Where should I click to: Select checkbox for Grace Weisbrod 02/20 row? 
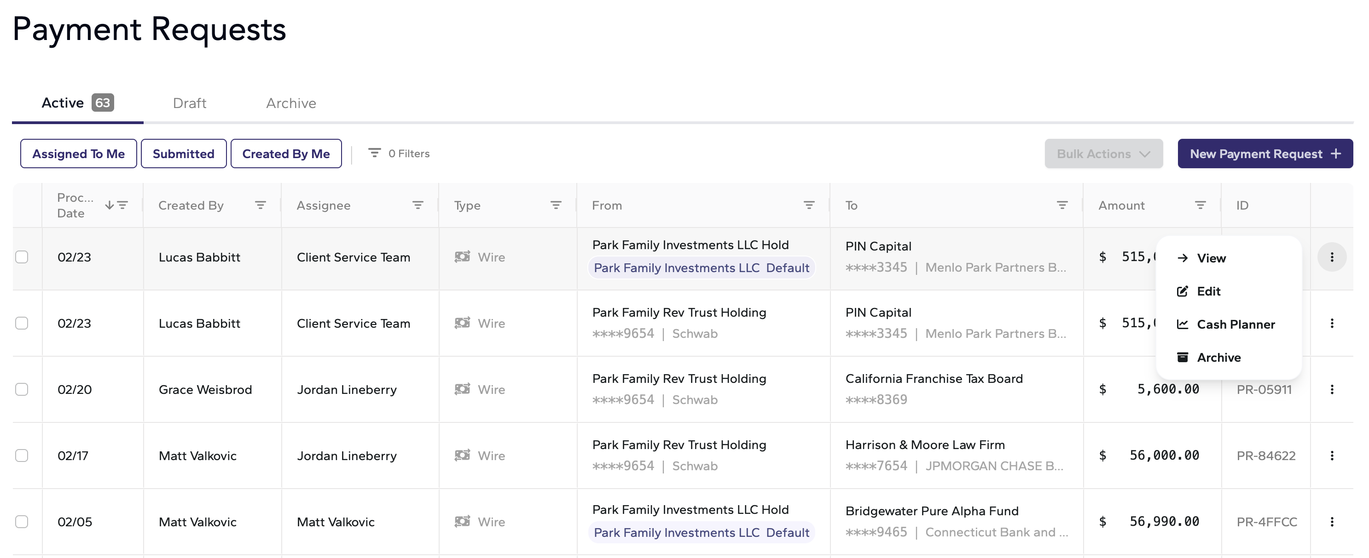pyautogui.click(x=22, y=389)
